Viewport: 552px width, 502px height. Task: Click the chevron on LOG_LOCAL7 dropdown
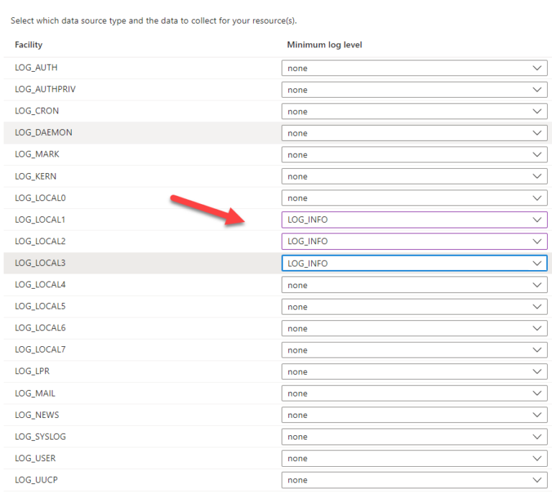tap(536, 350)
